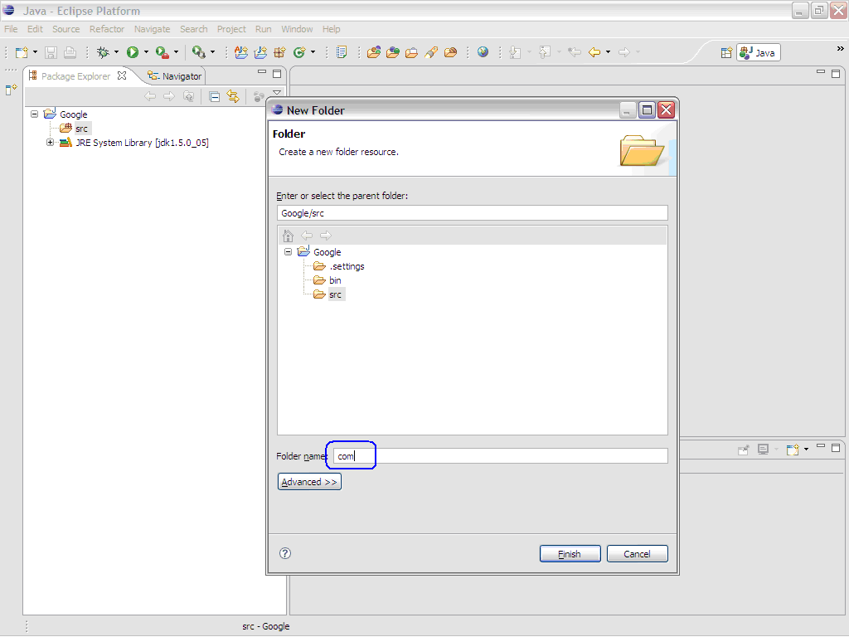Open the New wizard dropdown arrow
The width and height of the screenshot is (849, 637).
35,52
